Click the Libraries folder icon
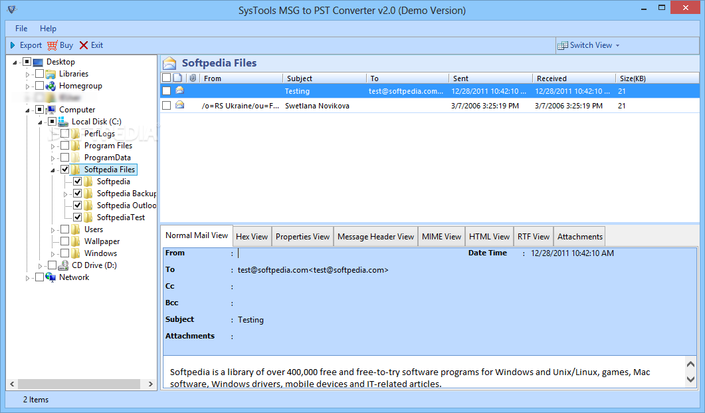The width and height of the screenshot is (705, 413). point(51,74)
